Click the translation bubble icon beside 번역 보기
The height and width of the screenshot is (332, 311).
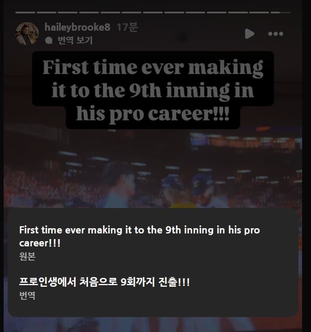pyautogui.click(x=49, y=40)
